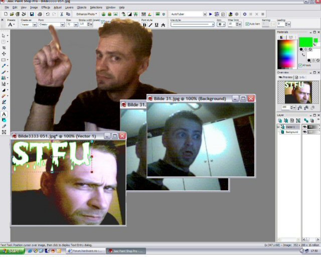
Task: Switch to the Info tab in Overview palette
Action: 300,77
